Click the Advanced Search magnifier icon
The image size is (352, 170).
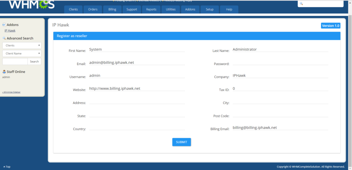tap(4, 38)
